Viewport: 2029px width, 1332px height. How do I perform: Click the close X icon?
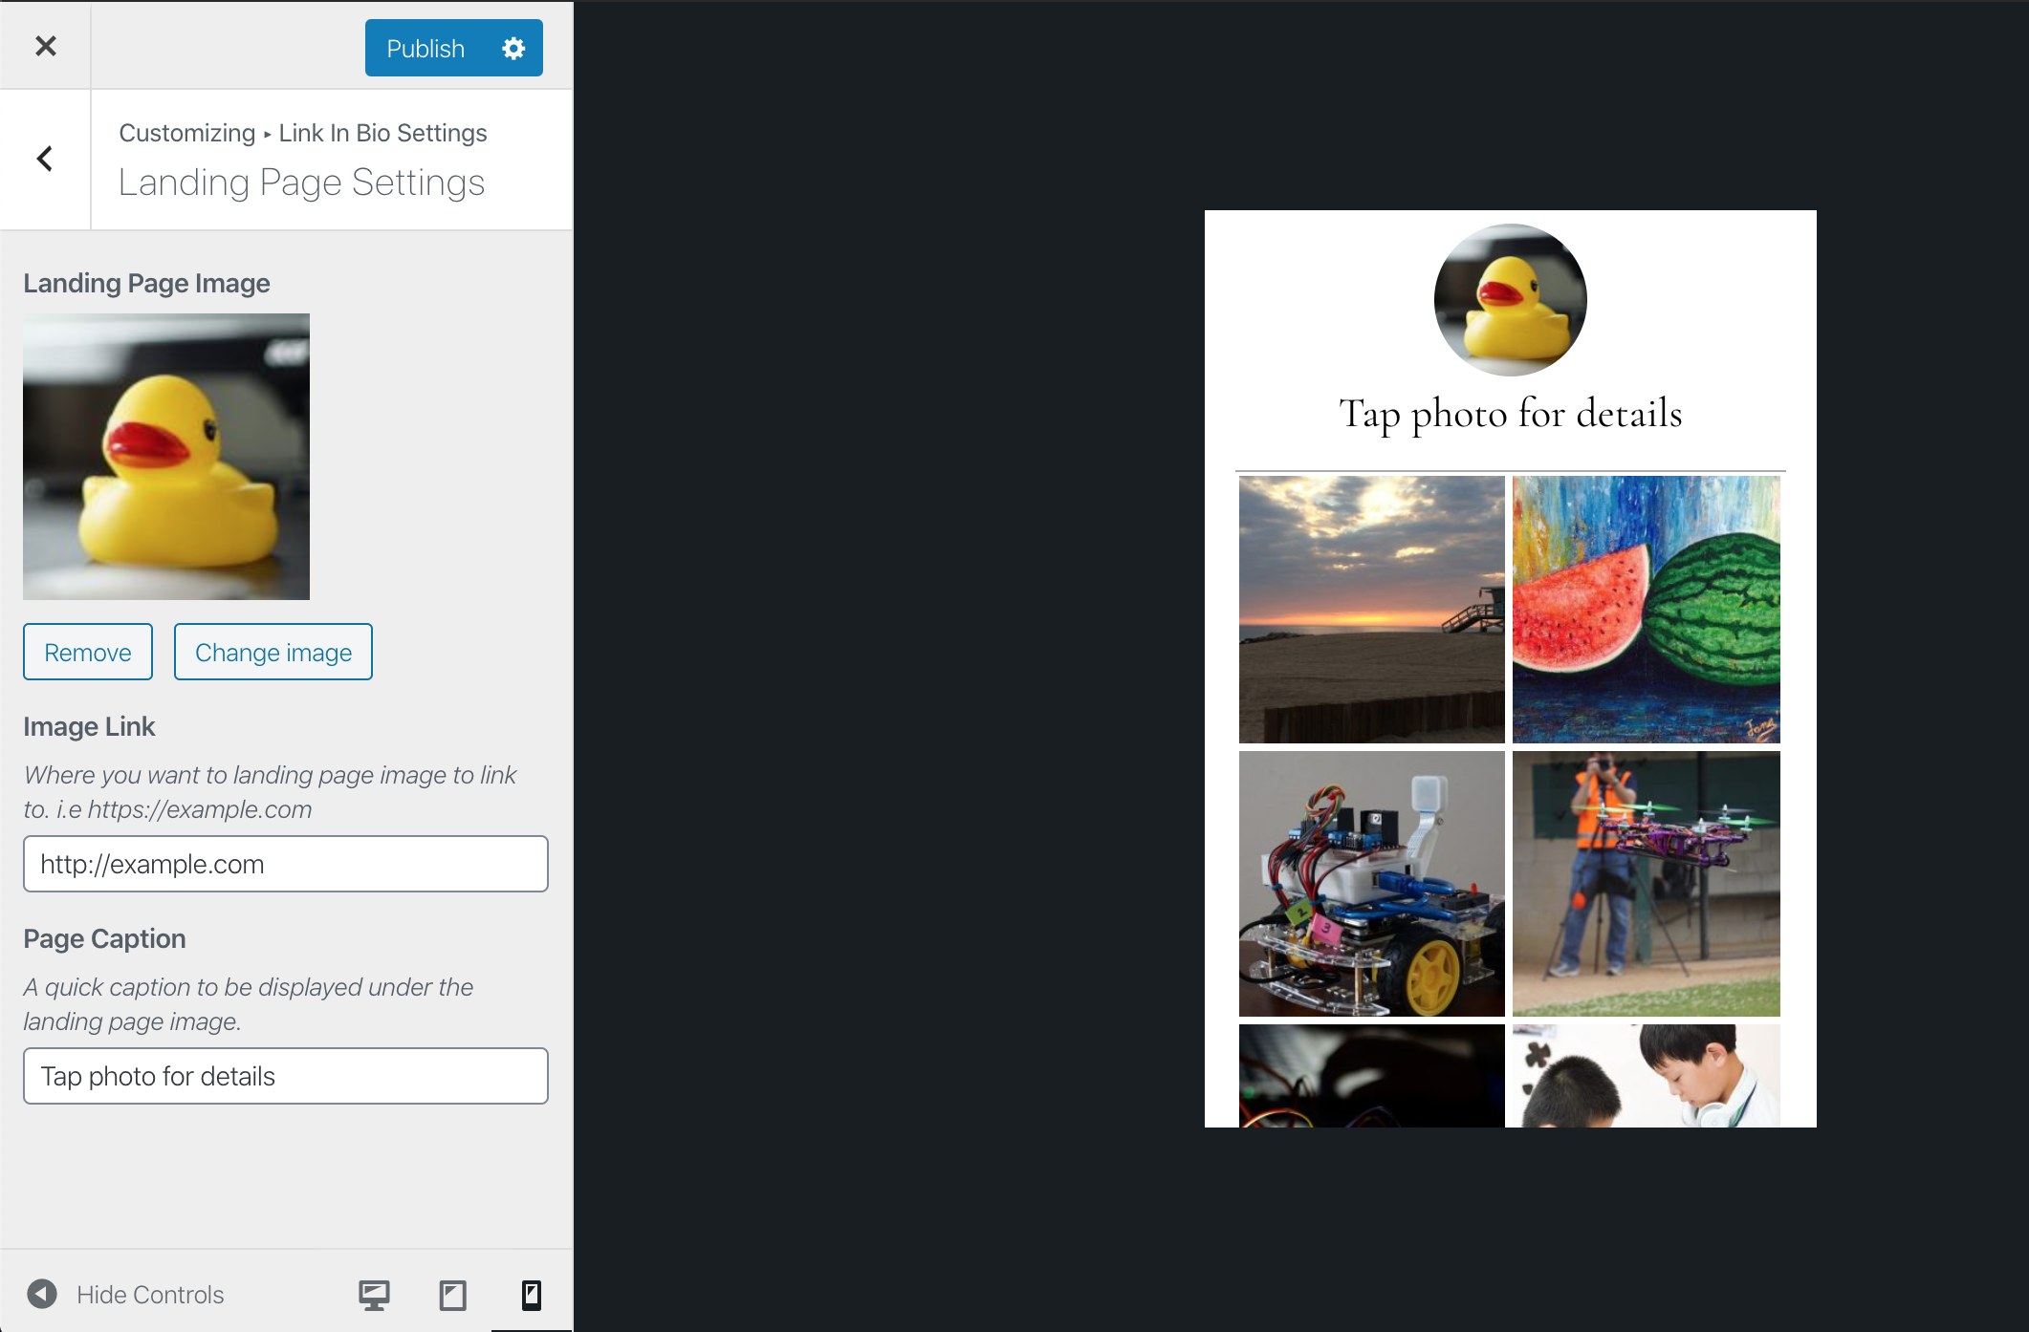45,43
